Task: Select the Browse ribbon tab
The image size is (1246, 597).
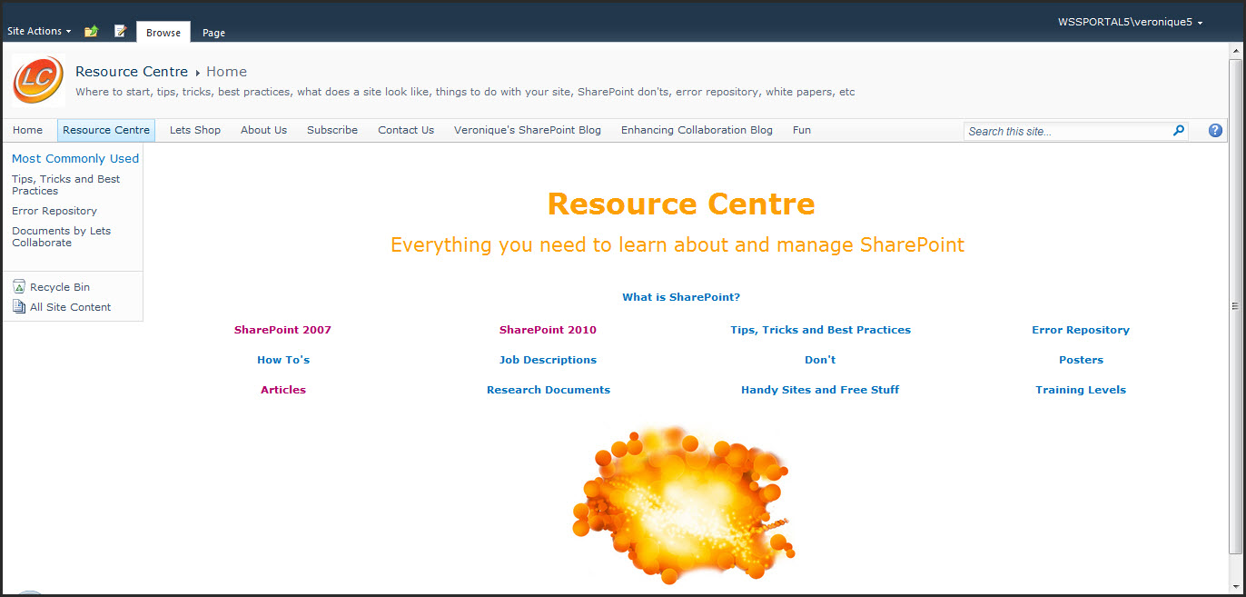Action: pos(163,33)
